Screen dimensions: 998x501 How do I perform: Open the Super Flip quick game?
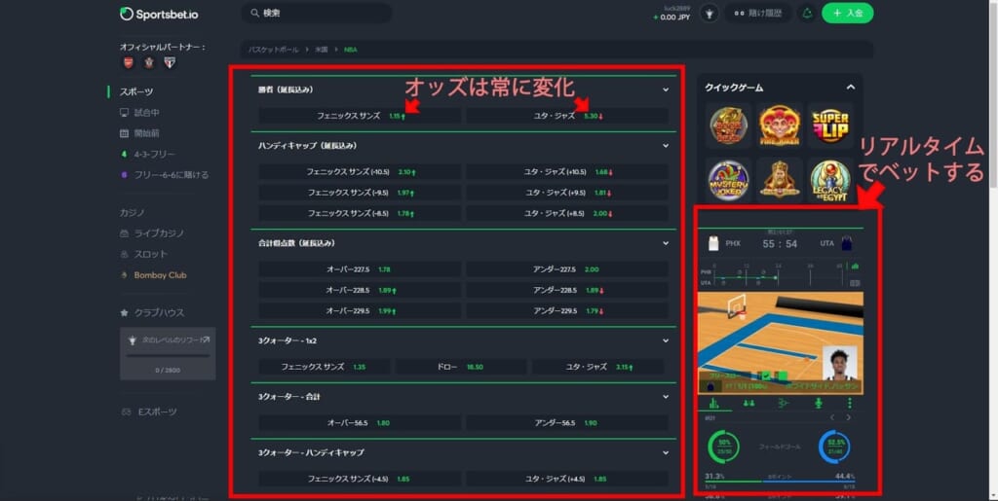tap(830, 125)
